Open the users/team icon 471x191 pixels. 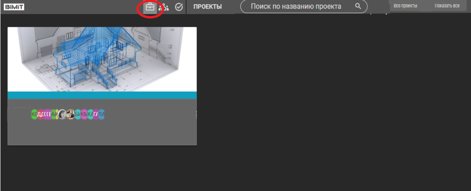164,7
